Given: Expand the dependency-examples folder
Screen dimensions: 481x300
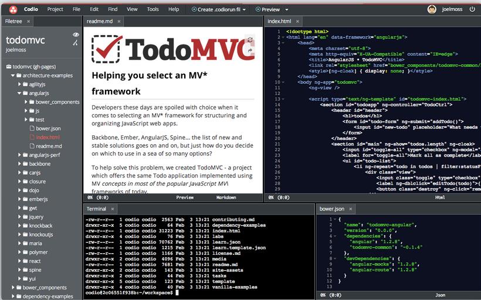Looking at the screenshot, I should (x=13, y=296).
